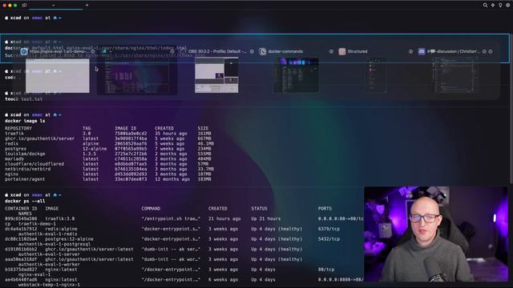Click the terminal app icon in switcher

tap(104, 51)
